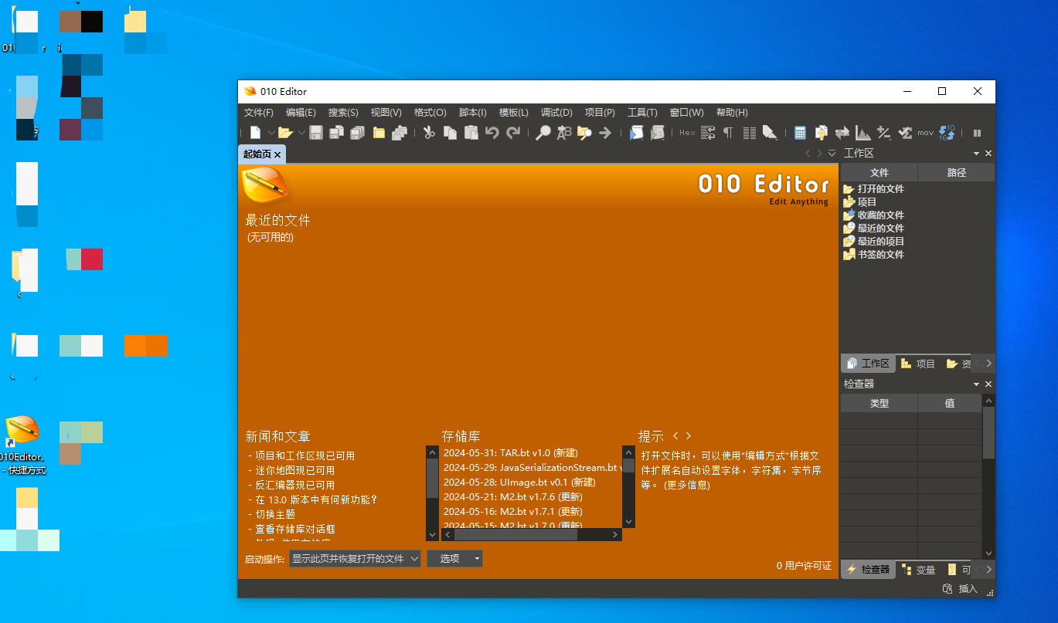Image resolution: width=1058 pixels, height=623 pixels.
Task: Open 迷你地图现已可用 news link
Action: 295,470
